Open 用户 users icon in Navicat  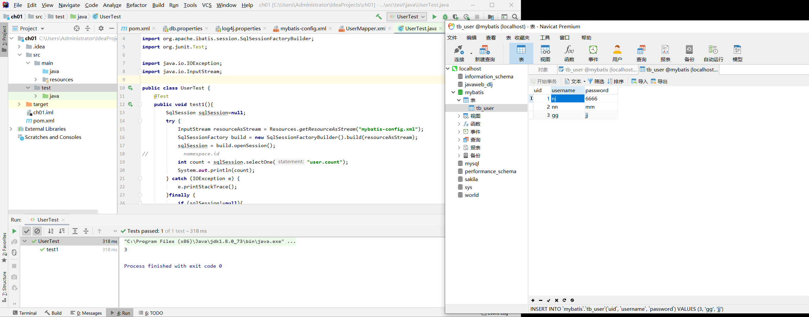[x=617, y=53]
